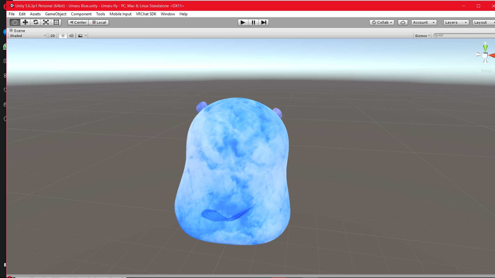Toggle scene audio speaker icon

71,36
